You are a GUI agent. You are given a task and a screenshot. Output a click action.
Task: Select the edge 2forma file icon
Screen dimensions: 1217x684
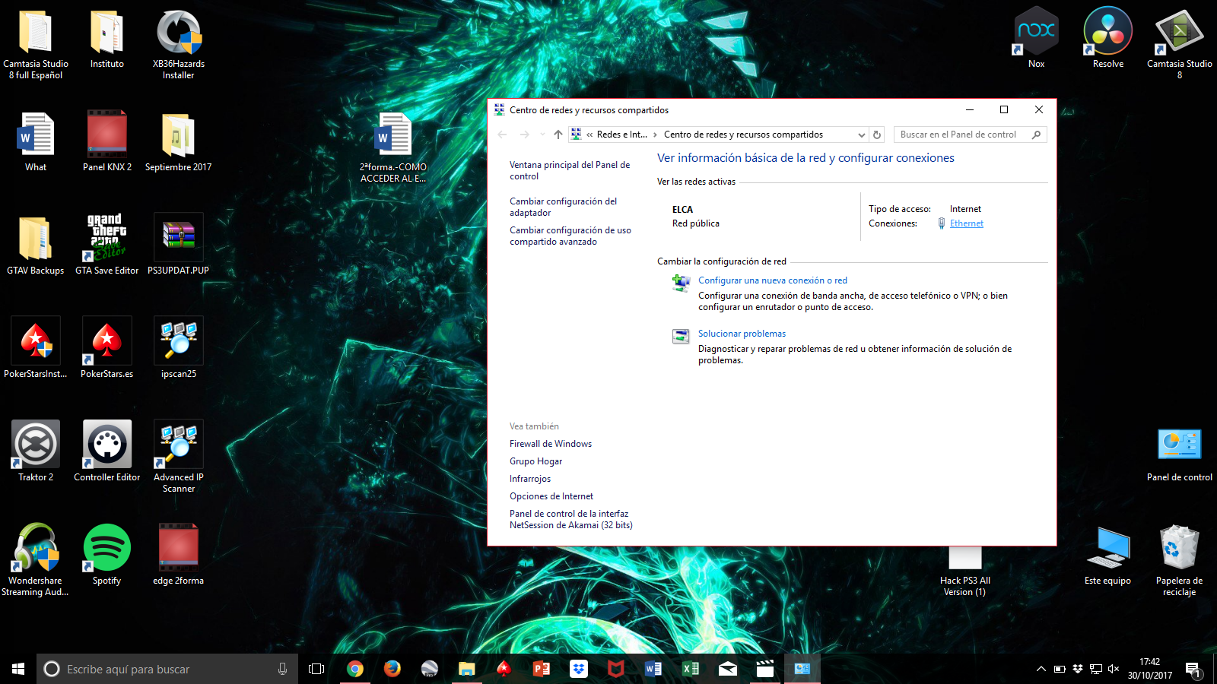pos(179,555)
